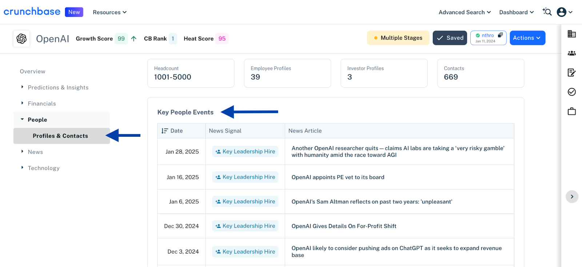Expand the Technology section
The width and height of the screenshot is (582, 267).
coord(44,168)
